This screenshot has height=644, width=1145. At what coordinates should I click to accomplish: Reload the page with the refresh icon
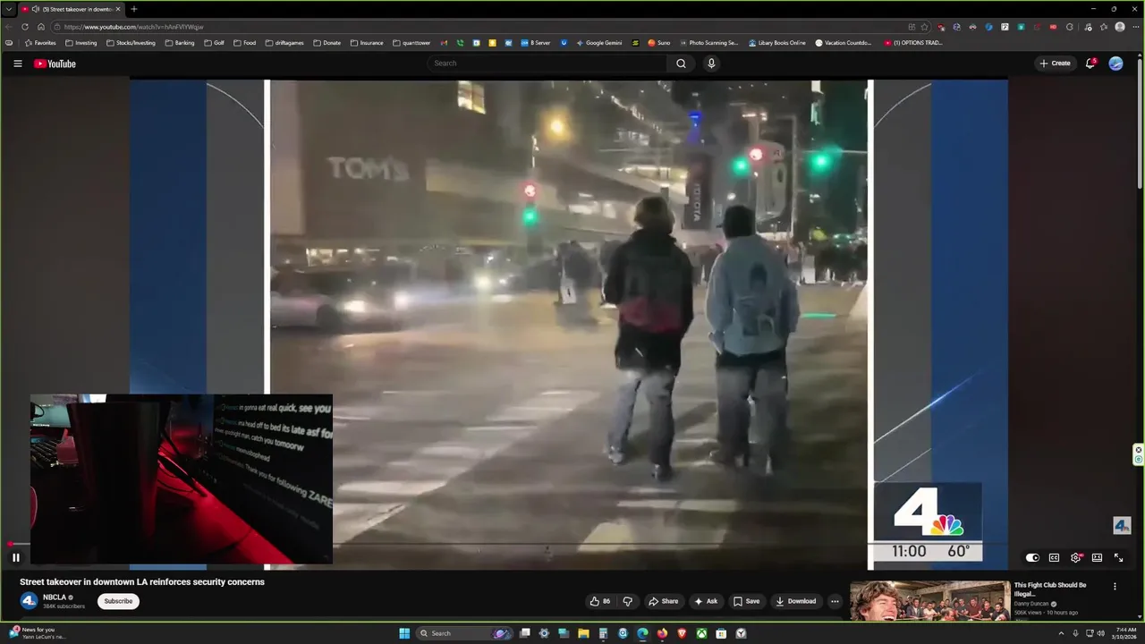(24, 27)
